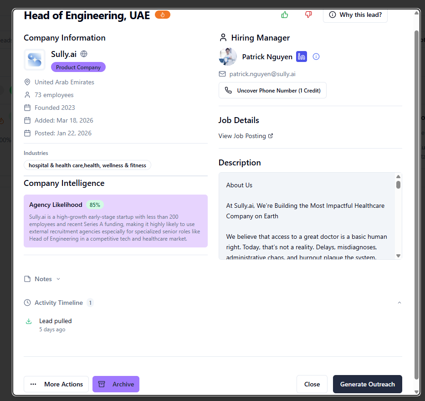This screenshot has height=401, width=425.
Task: Click the Product Company tag
Action: (78, 67)
